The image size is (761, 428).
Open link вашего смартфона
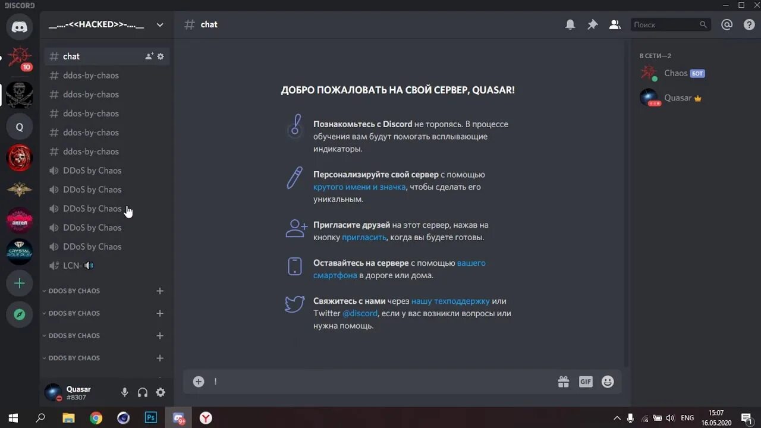point(400,269)
